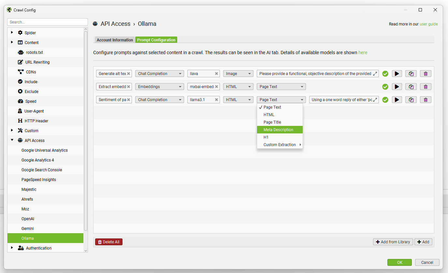Click the Delete All button

(x=109, y=242)
